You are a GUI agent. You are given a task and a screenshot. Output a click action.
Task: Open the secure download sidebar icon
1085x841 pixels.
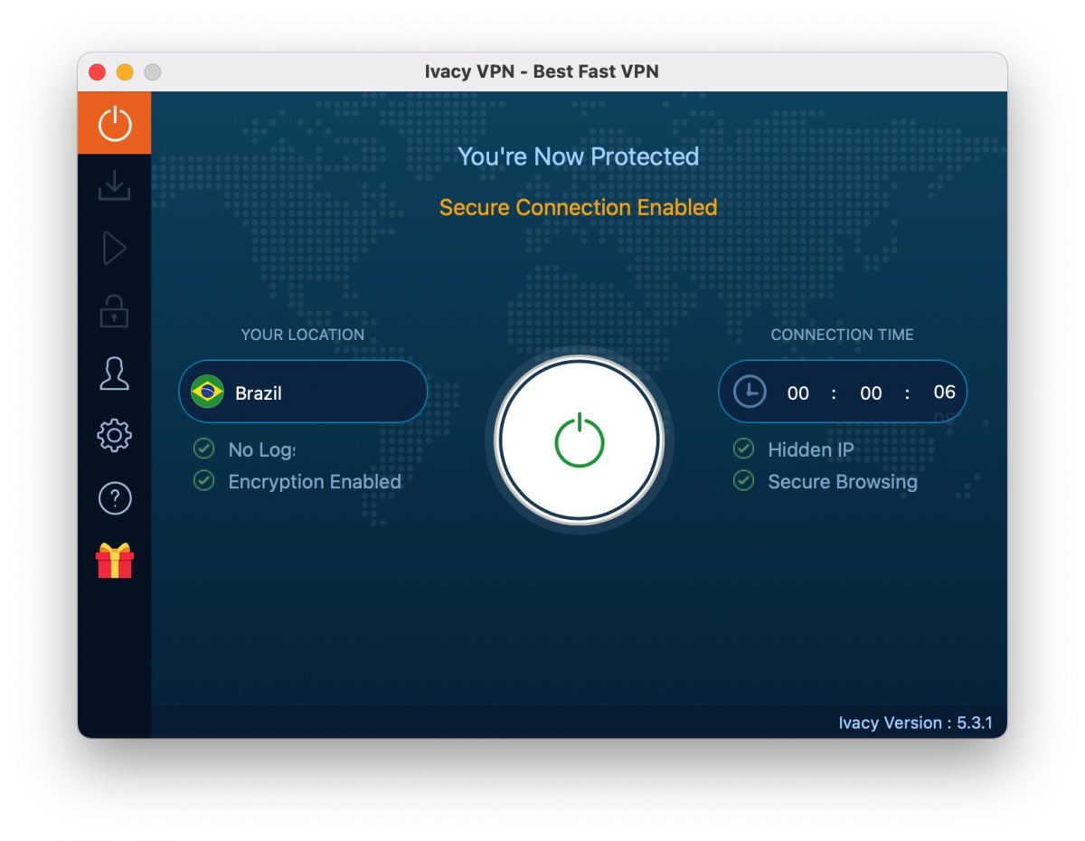coord(114,185)
